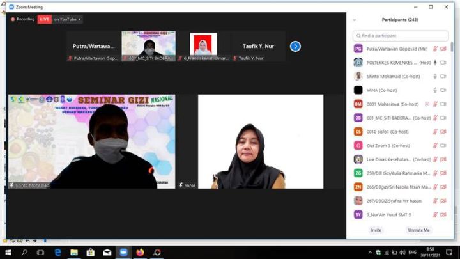
Task: Toggle YANA's microphone in participants list
Action: point(435,90)
